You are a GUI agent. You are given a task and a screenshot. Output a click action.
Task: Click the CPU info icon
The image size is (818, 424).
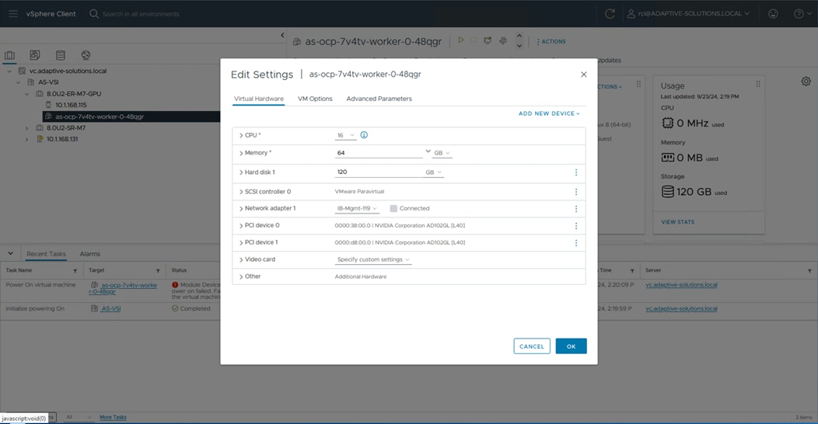pyautogui.click(x=364, y=135)
